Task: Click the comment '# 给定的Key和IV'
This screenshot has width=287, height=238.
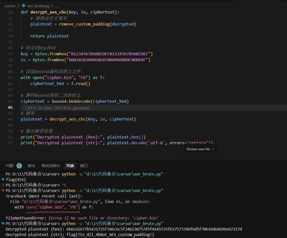Action: click(38, 48)
